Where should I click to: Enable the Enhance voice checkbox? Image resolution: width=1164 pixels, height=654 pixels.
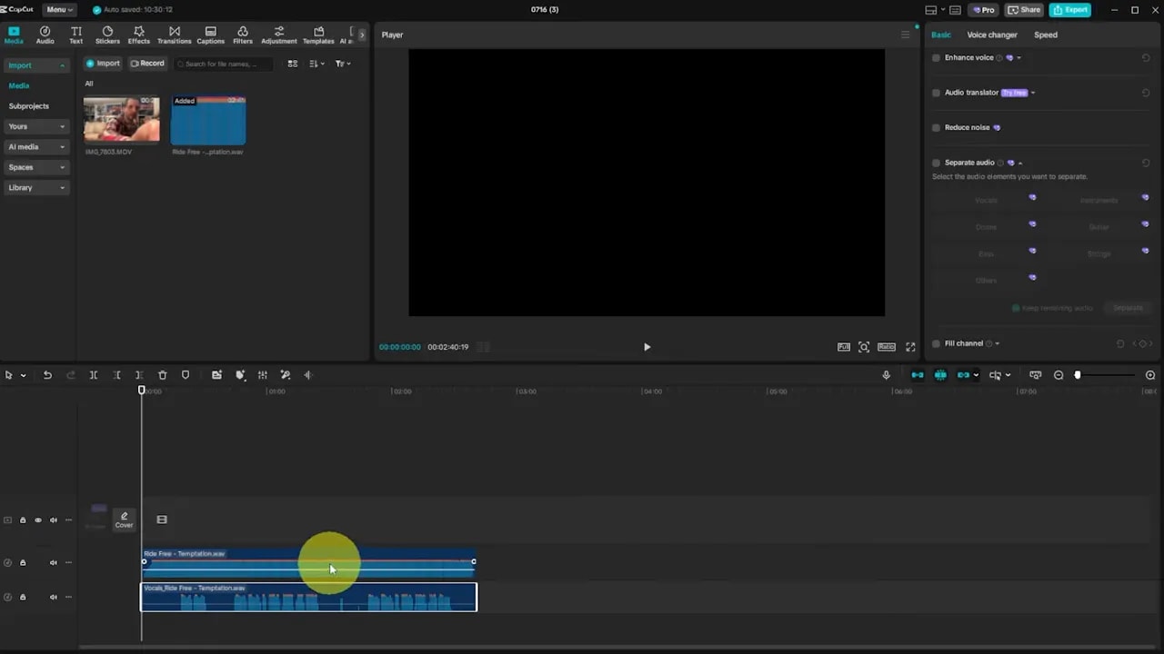pos(936,57)
